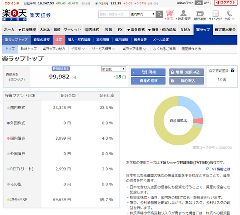
Task: Click the 23.3 % allocation ratio
Action: click(106, 108)
